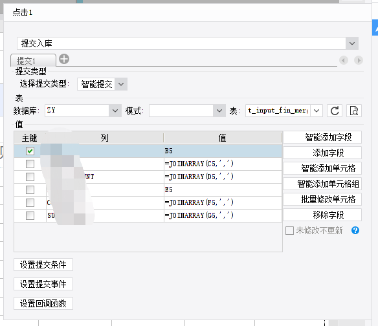Click the 批量修改单元格 button

[322, 199]
